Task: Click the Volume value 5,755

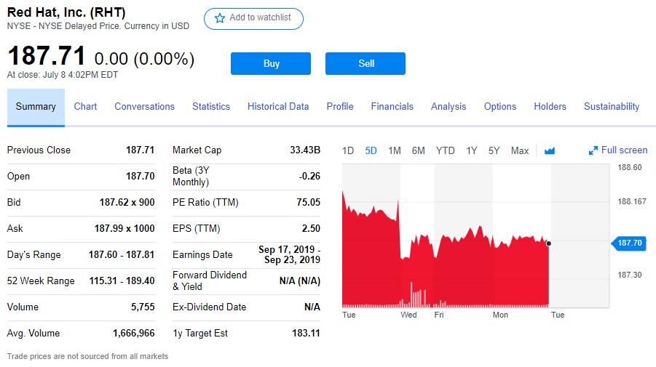Action: pyautogui.click(x=143, y=307)
